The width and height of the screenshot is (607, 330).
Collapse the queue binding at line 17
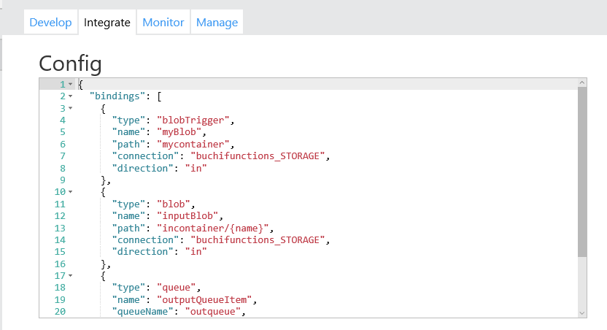tap(70, 275)
